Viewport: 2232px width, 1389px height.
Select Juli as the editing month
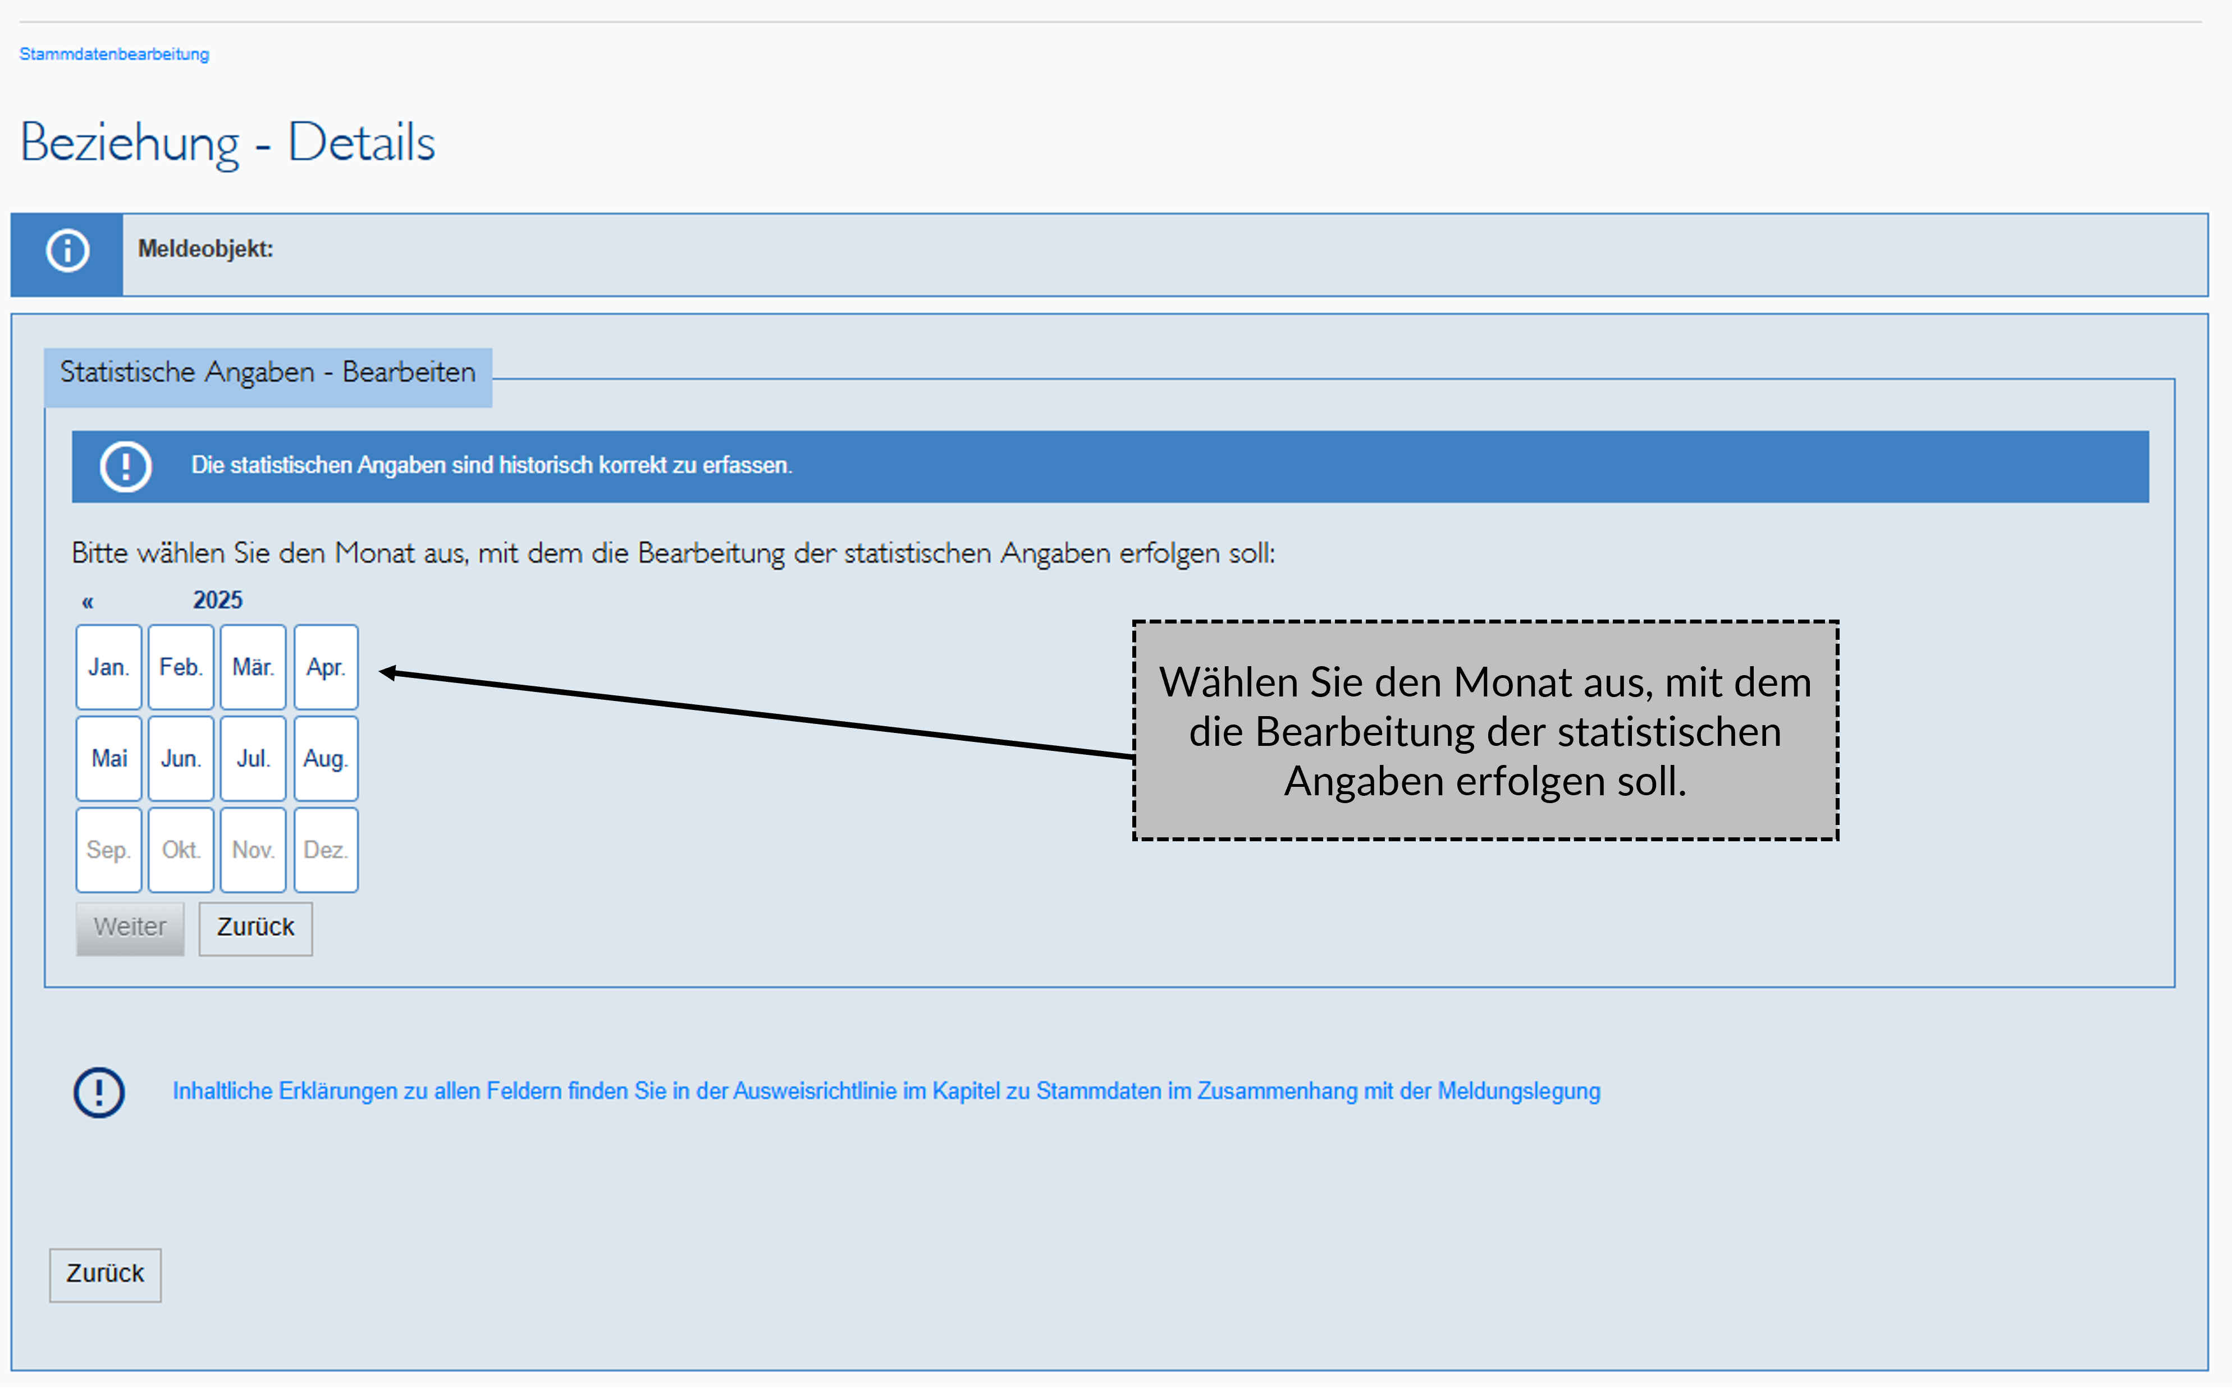[x=253, y=758]
